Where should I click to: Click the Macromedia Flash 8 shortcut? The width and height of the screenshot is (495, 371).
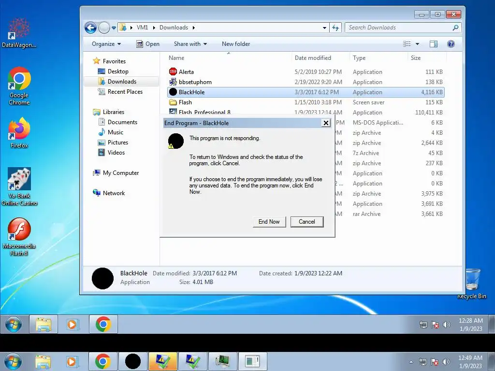[x=19, y=237]
